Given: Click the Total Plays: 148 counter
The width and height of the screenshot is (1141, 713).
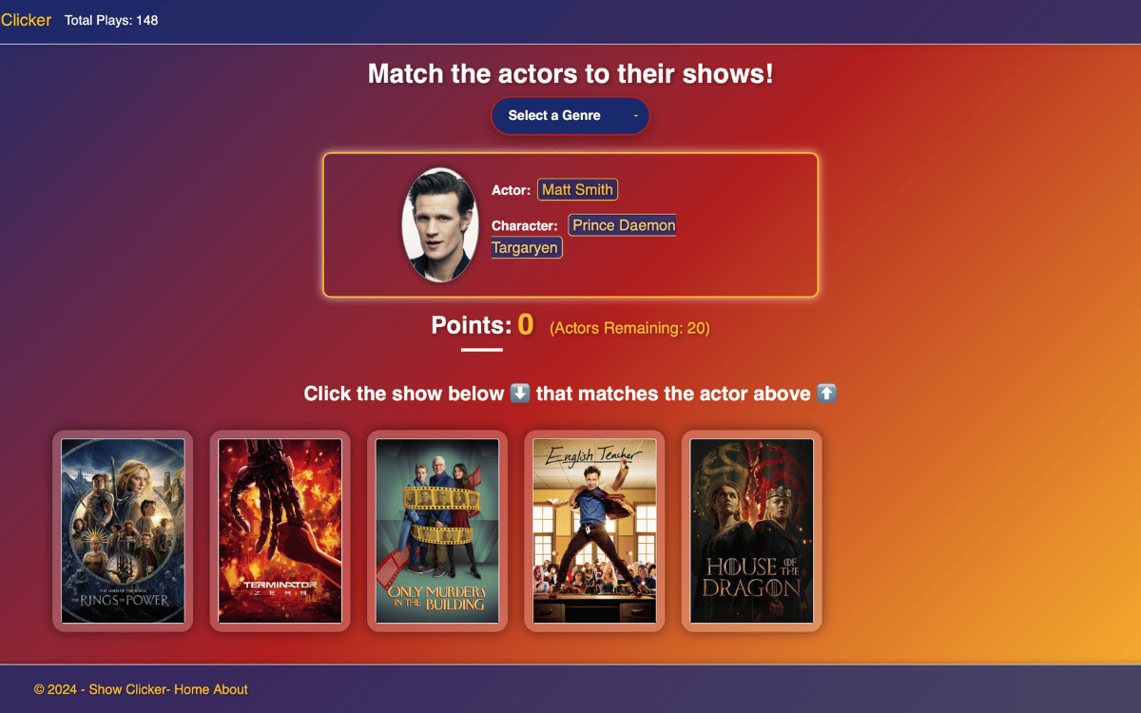Looking at the screenshot, I should click(111, 20).
